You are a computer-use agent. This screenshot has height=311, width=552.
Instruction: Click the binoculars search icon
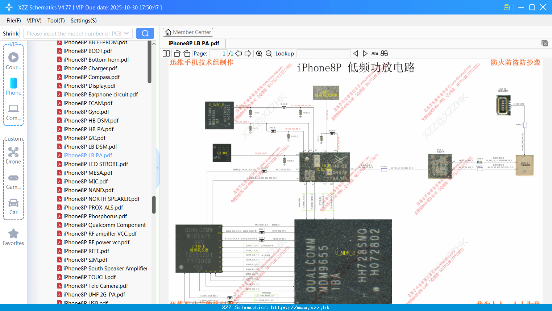pyautogui.click(x=384, y=53)
